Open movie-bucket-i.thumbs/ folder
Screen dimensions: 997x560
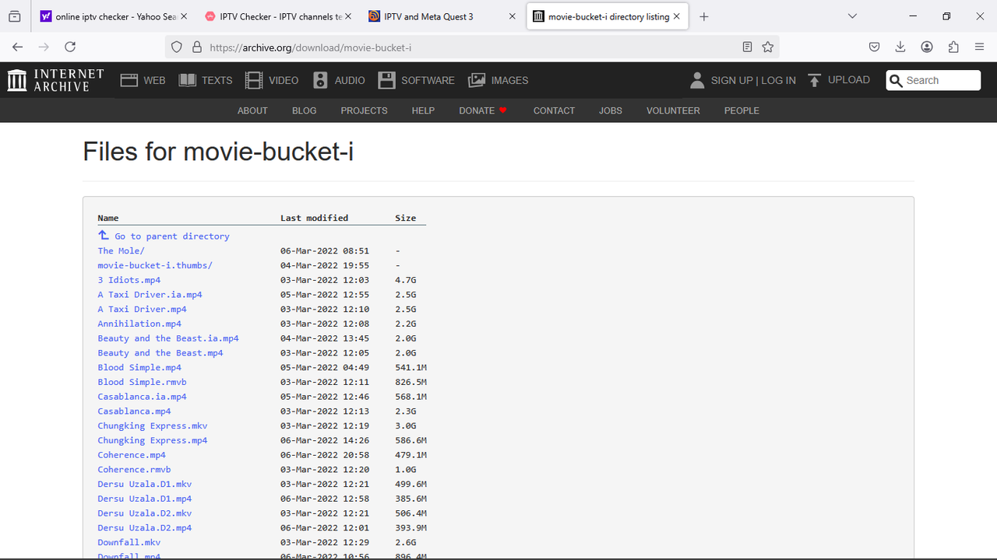coord(155,265)
